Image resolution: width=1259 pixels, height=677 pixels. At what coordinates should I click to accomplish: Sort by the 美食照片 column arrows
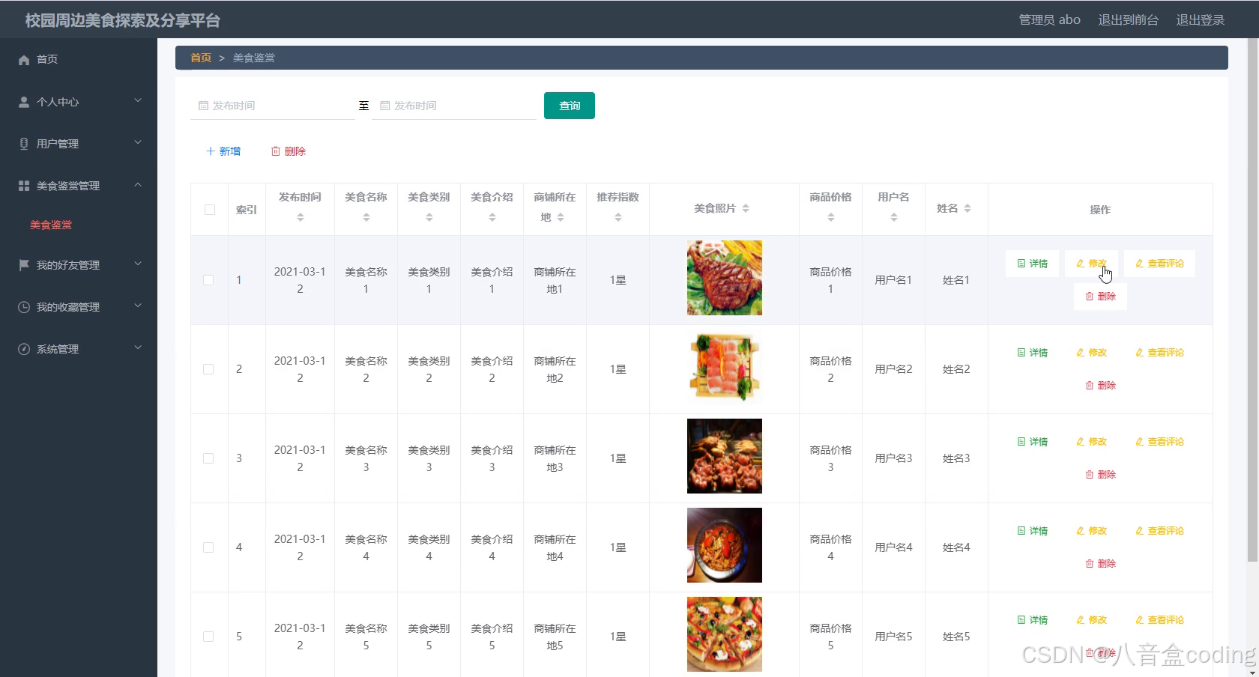pyautogui.click(x=746, y=208)
